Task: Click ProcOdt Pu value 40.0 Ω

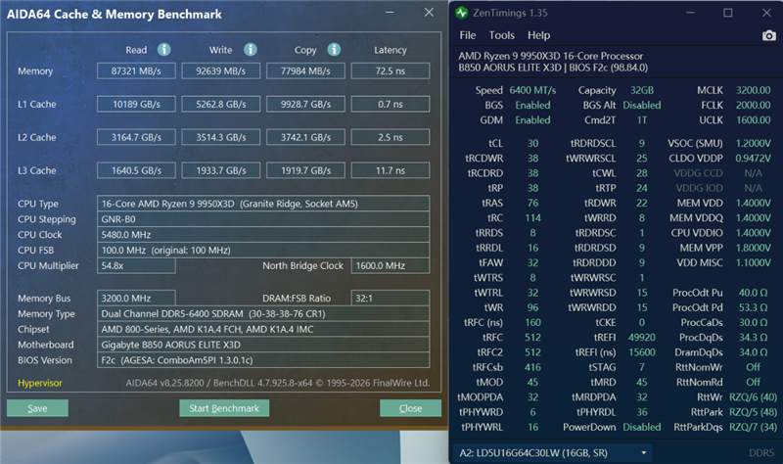Action: (x=753, y=293)
